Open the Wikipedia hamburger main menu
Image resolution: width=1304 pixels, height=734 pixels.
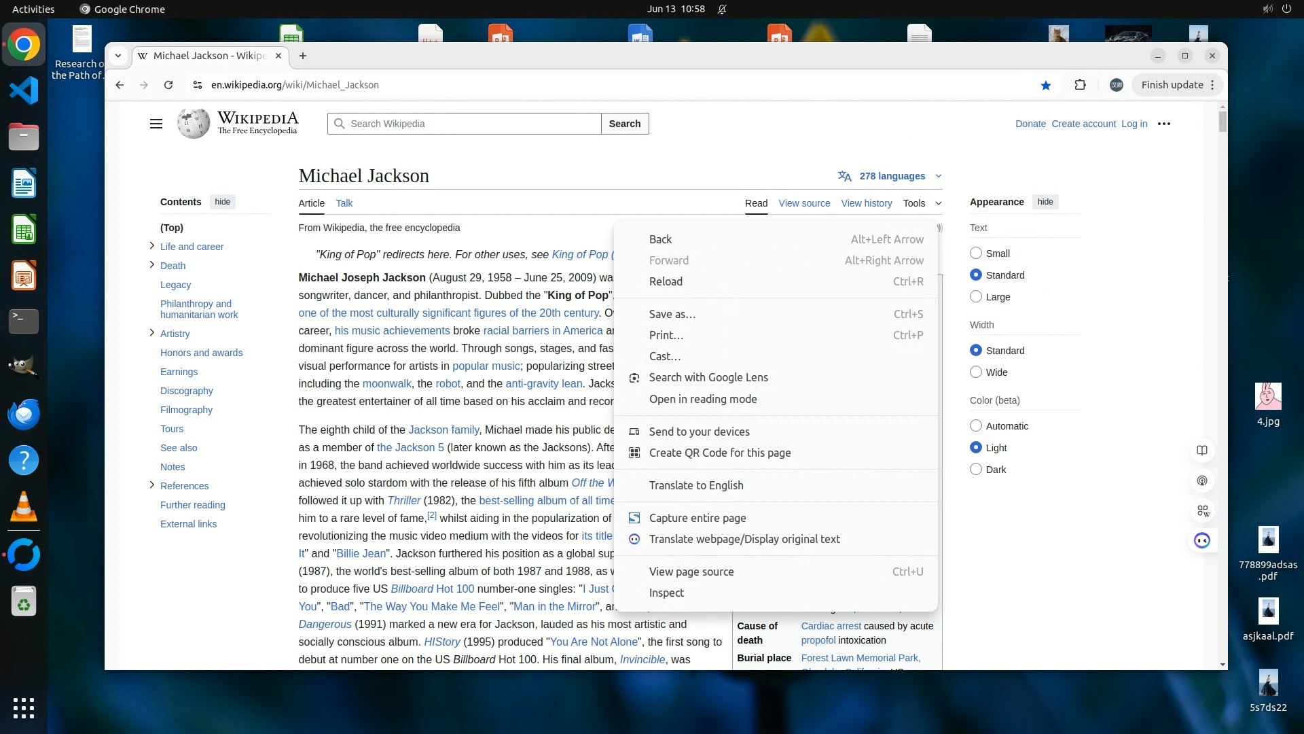tap(156, 124)
